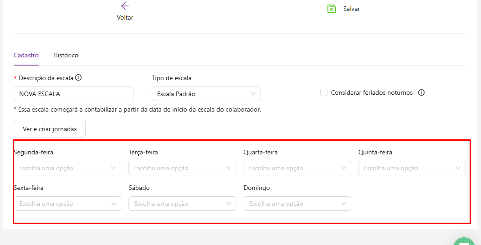Viewport: 481px width, 245px height.
Task: Open the Tipo de escala dropdown
Action: click(206, 94)
